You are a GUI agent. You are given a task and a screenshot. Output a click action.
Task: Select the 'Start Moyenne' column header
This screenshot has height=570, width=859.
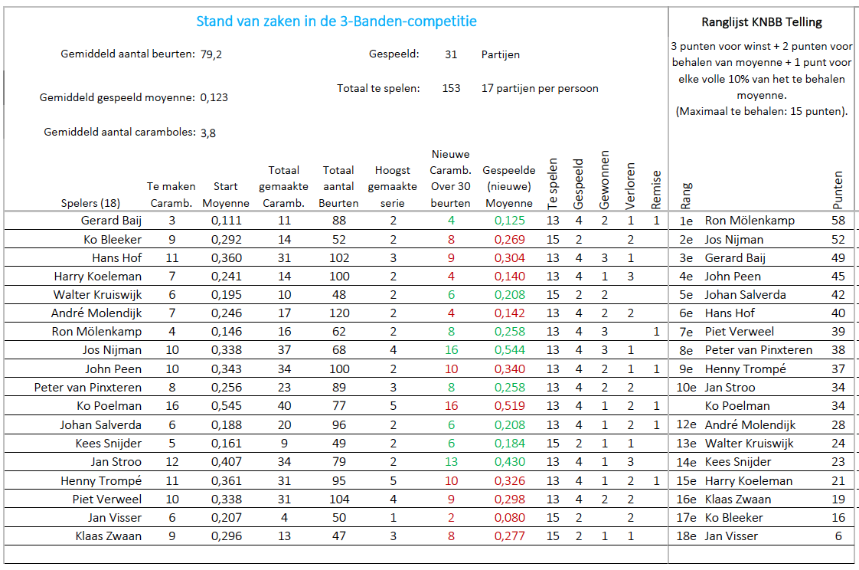226,195
